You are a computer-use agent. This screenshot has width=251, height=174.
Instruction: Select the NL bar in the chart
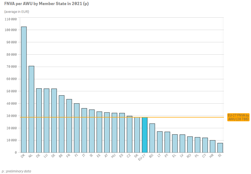click(31, 109)
